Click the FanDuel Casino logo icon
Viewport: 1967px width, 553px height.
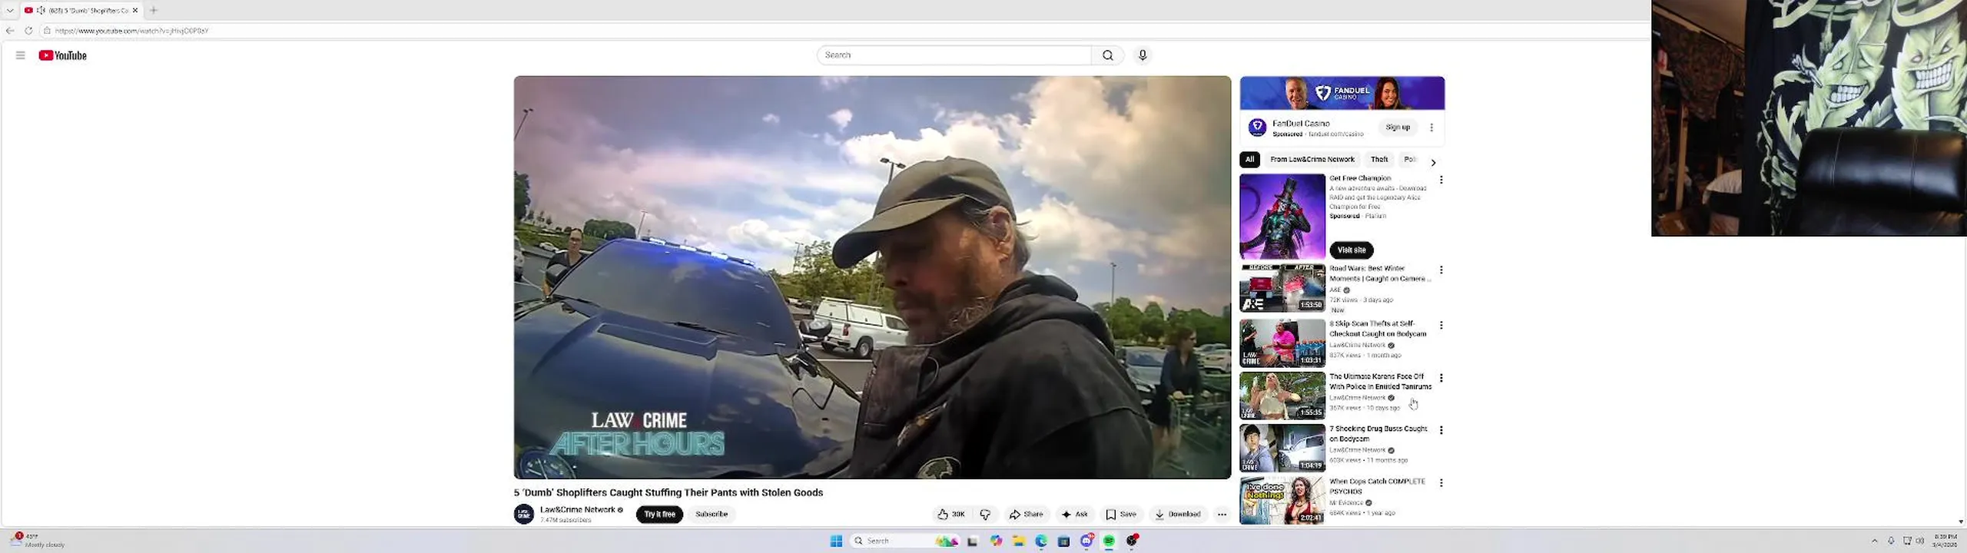tap(1257, 127)
